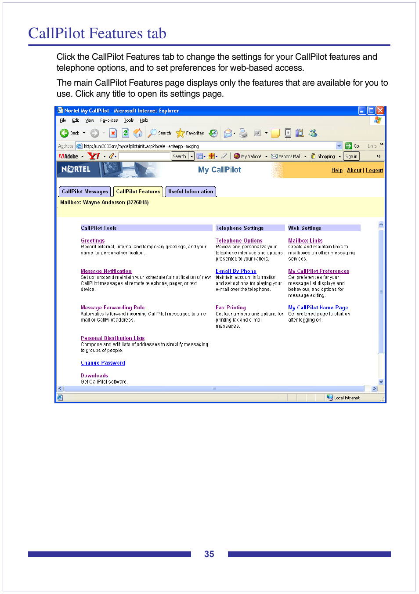
Task: Click the PDA device toolbar icon
Action: (288, 133)
